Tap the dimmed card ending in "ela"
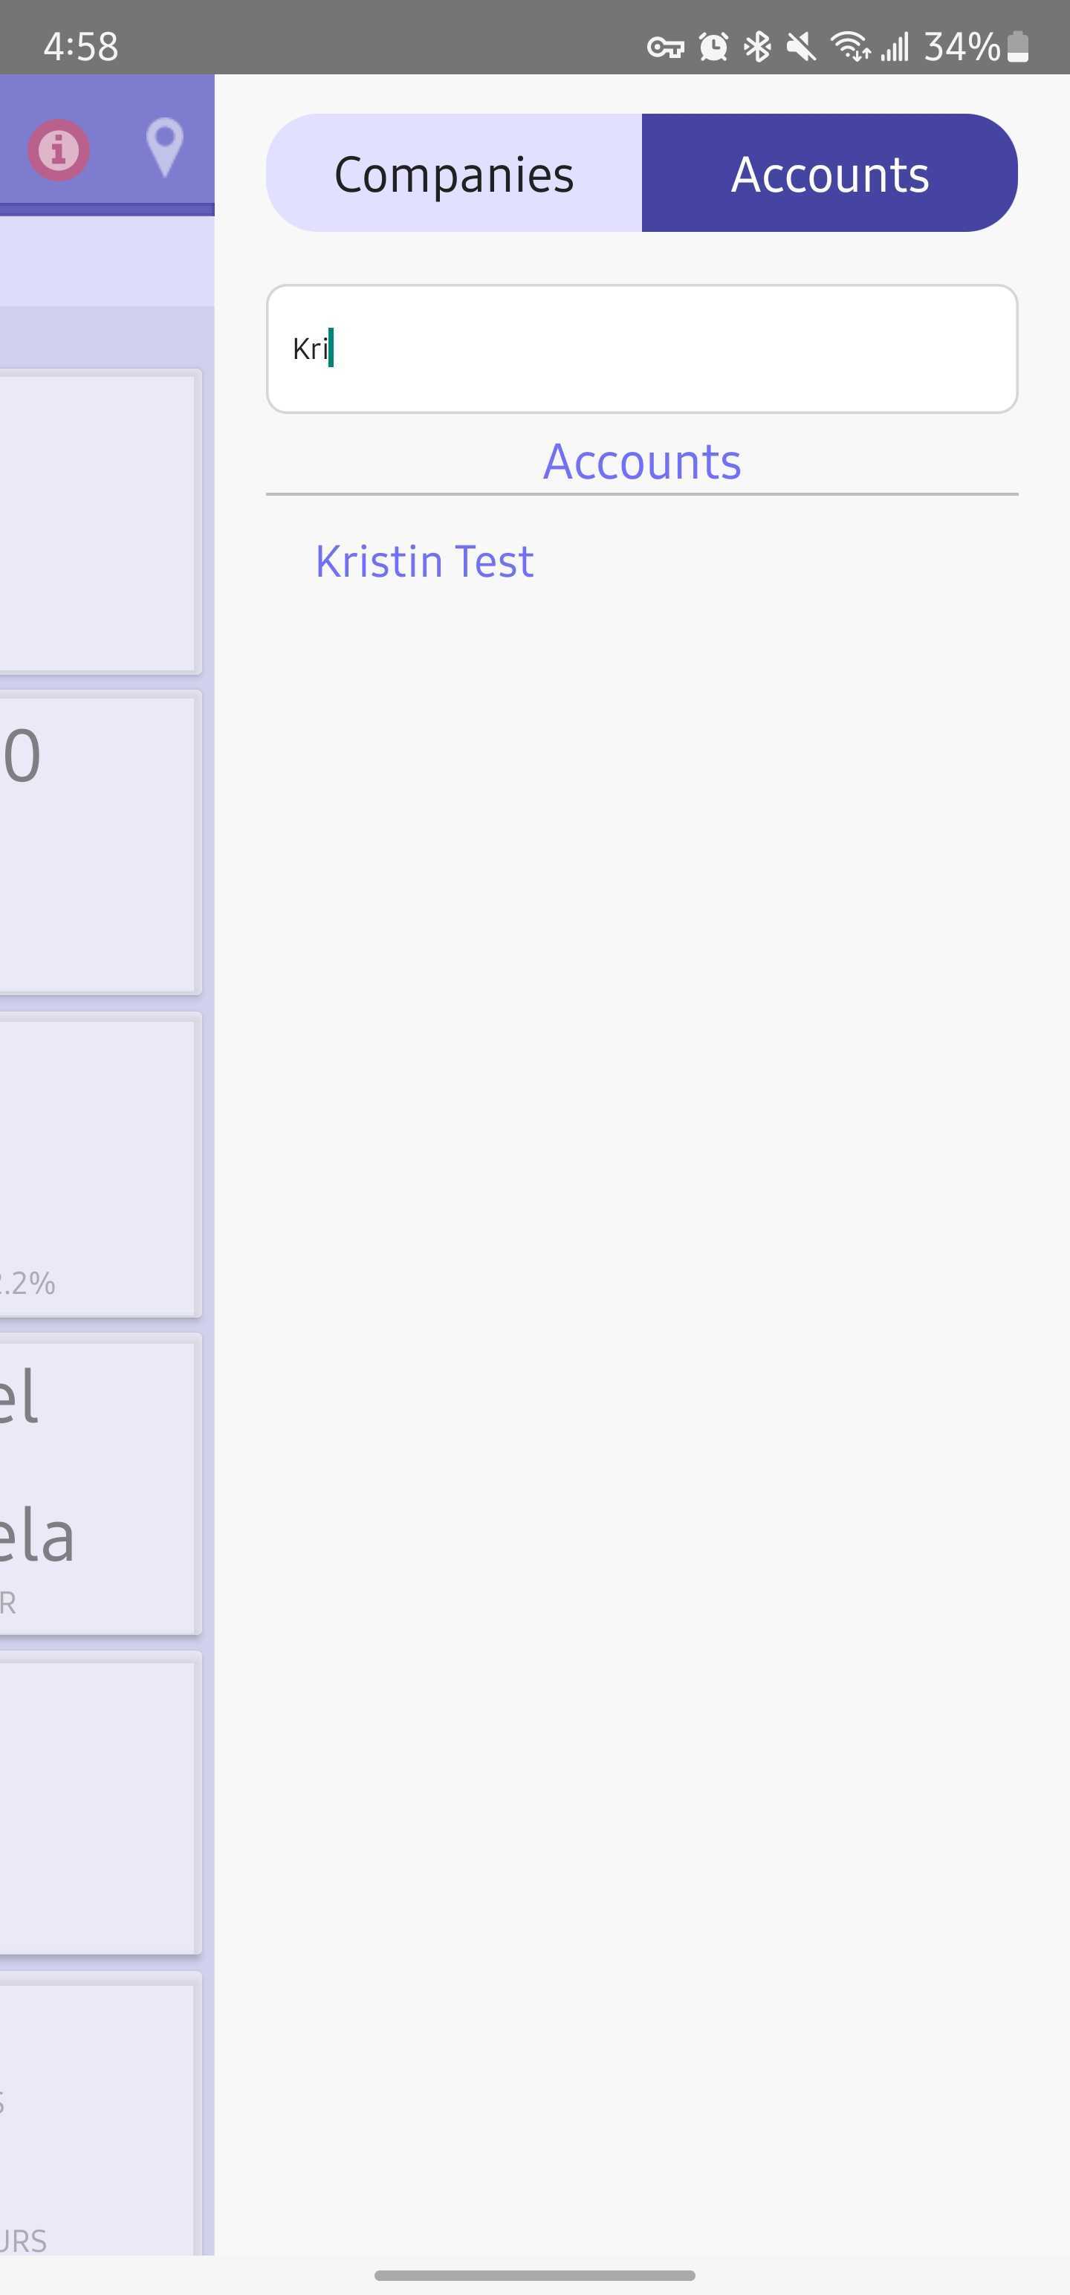 click(x=98, y=1486)
